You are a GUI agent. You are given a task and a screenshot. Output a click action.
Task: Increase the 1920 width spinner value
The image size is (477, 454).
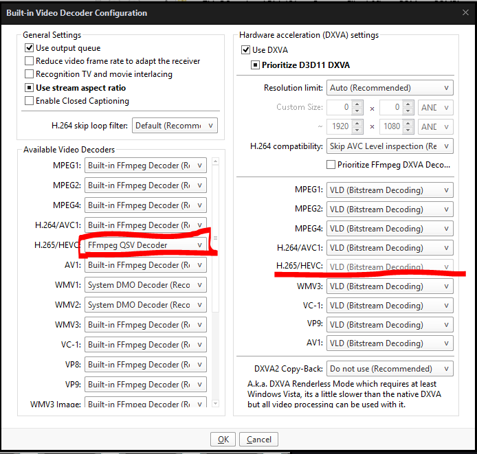(357, 123)
